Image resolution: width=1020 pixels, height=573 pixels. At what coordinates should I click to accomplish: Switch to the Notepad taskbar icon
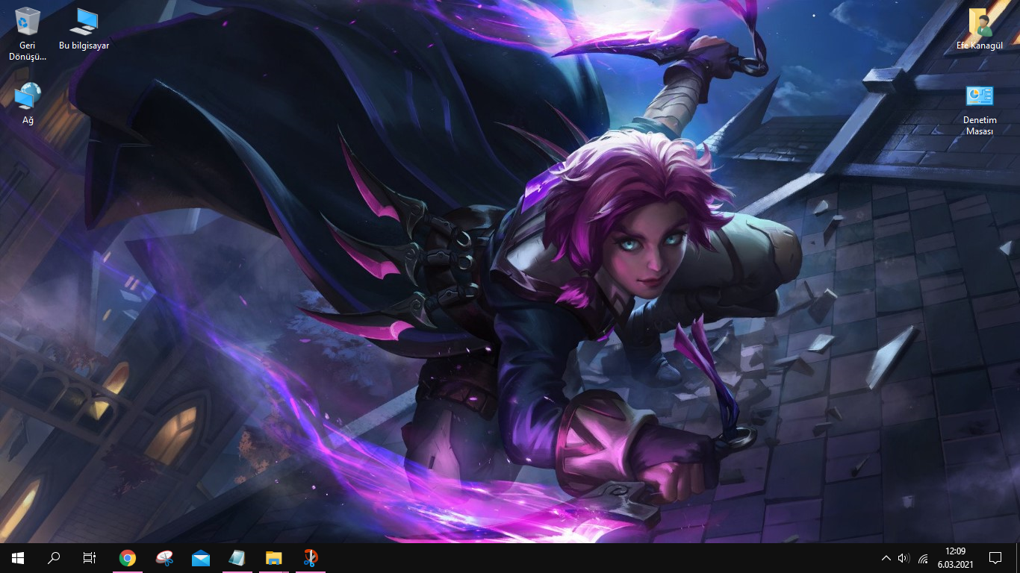pyautogui.click(x=237, y=557)
